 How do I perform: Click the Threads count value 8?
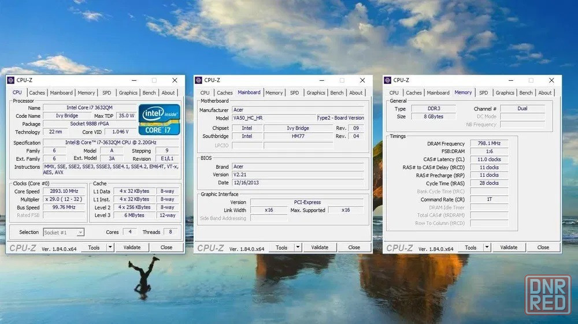[171, 232]
